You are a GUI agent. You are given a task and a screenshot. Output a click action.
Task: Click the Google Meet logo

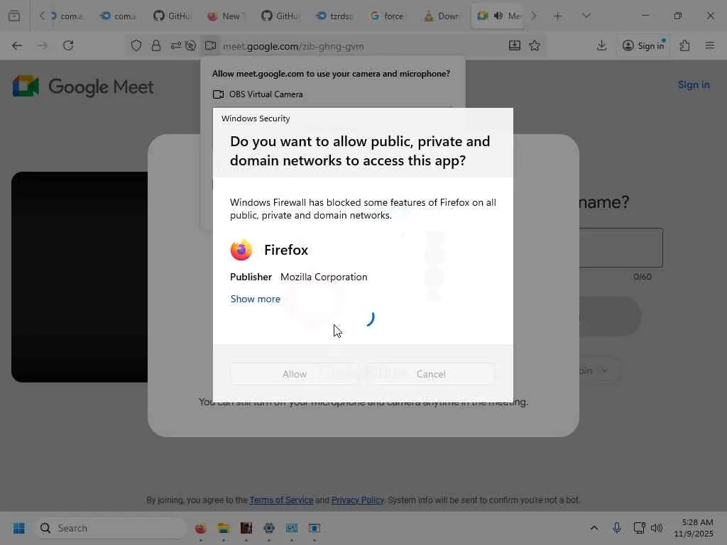pos(82,86)
